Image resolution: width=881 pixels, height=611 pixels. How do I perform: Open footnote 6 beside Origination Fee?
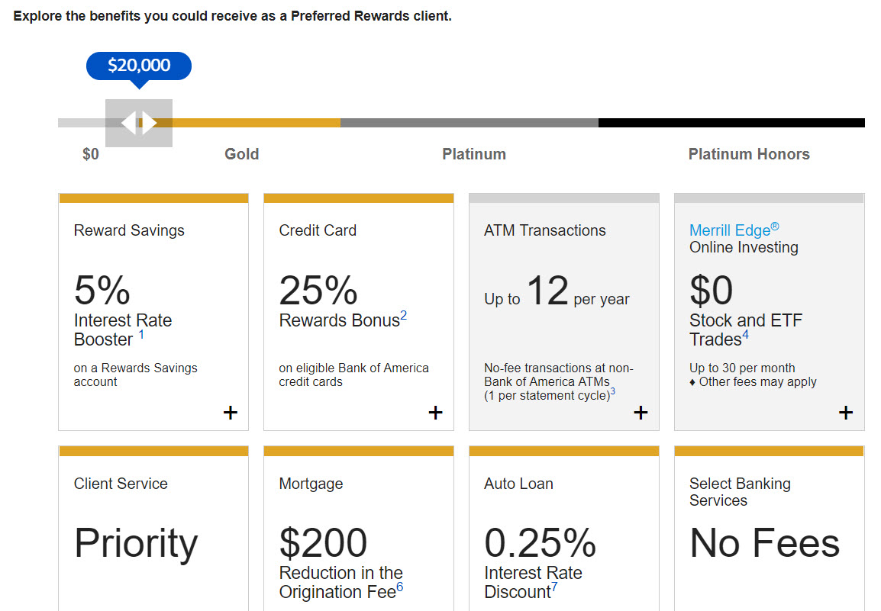pyautogui.click(x=400, y=587)
